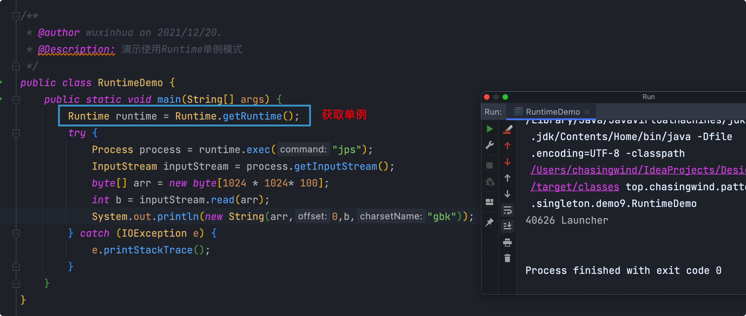Toggle soft-wrap in the Run console
Screen dimensions: 746x316
click(x=507, y=210)
